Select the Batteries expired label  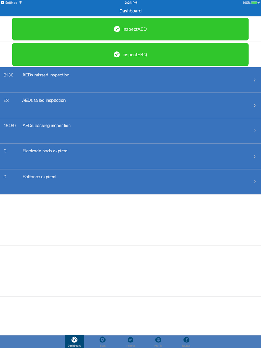click(39, 177)
